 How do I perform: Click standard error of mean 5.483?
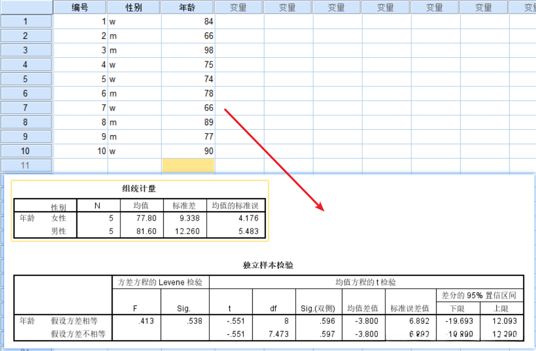coord(249,231)
